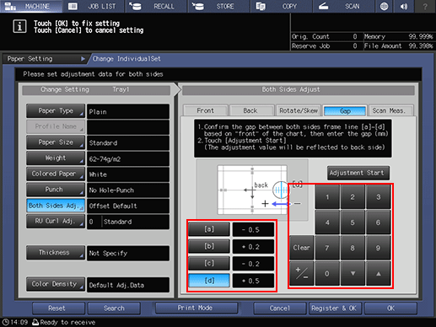This screenshot has height=327, width=436.
Task: Open the Weight setting
Action: 56,158
